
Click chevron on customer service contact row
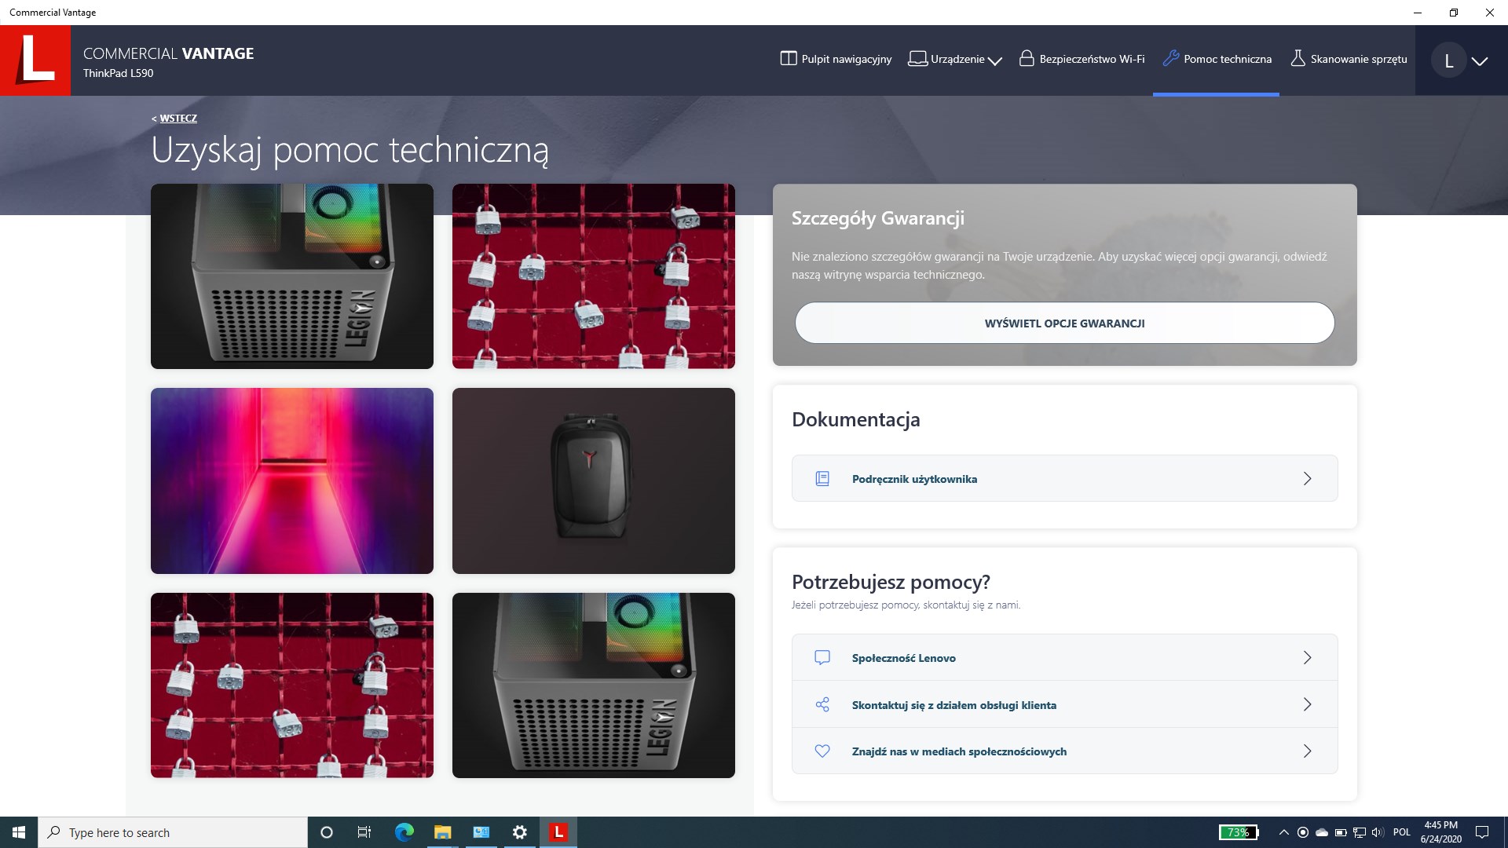pyautogui.click(x=1307, y=704)
